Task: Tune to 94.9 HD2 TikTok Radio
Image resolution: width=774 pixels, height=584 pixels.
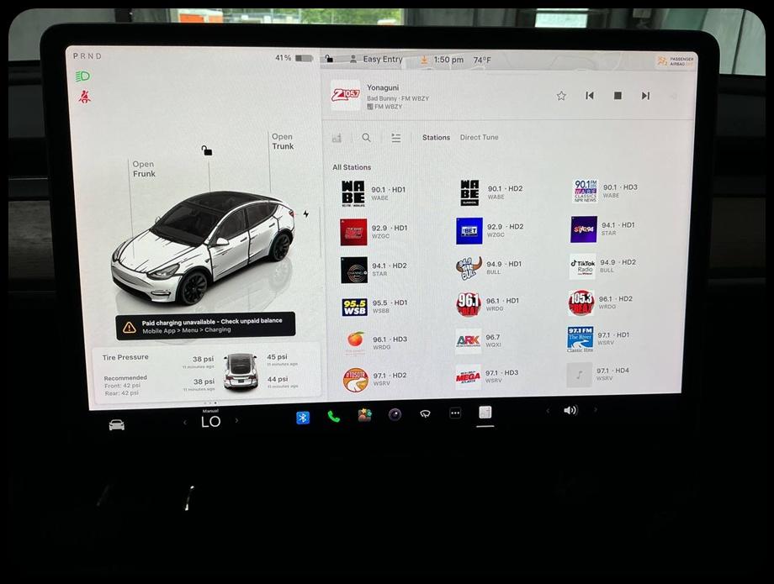Action: point(603,266)
